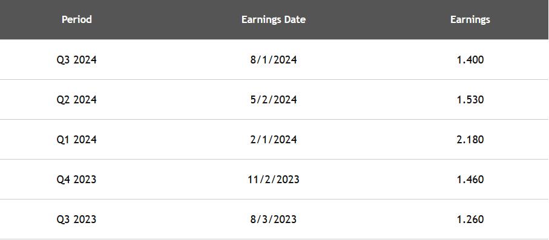Select the Q1 2024 period cell
The height and width of the screenshot is (240, 549).
[77, 140]
